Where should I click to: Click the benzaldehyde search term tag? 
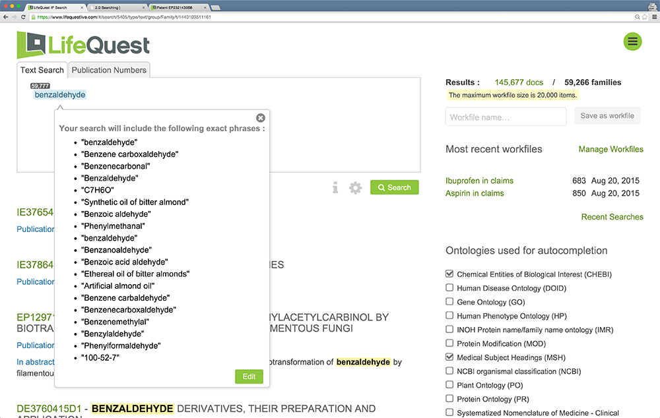[60, 95]
